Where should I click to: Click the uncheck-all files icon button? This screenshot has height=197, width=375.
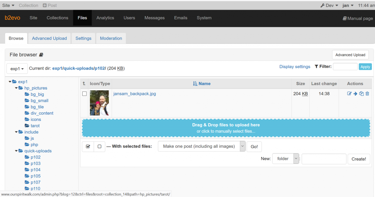click(x=99, y=146)
